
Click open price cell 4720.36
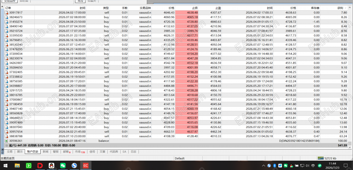[169, 22]
